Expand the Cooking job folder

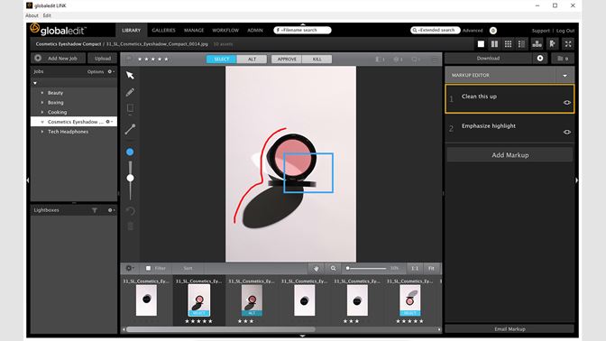tap(42, 112)
